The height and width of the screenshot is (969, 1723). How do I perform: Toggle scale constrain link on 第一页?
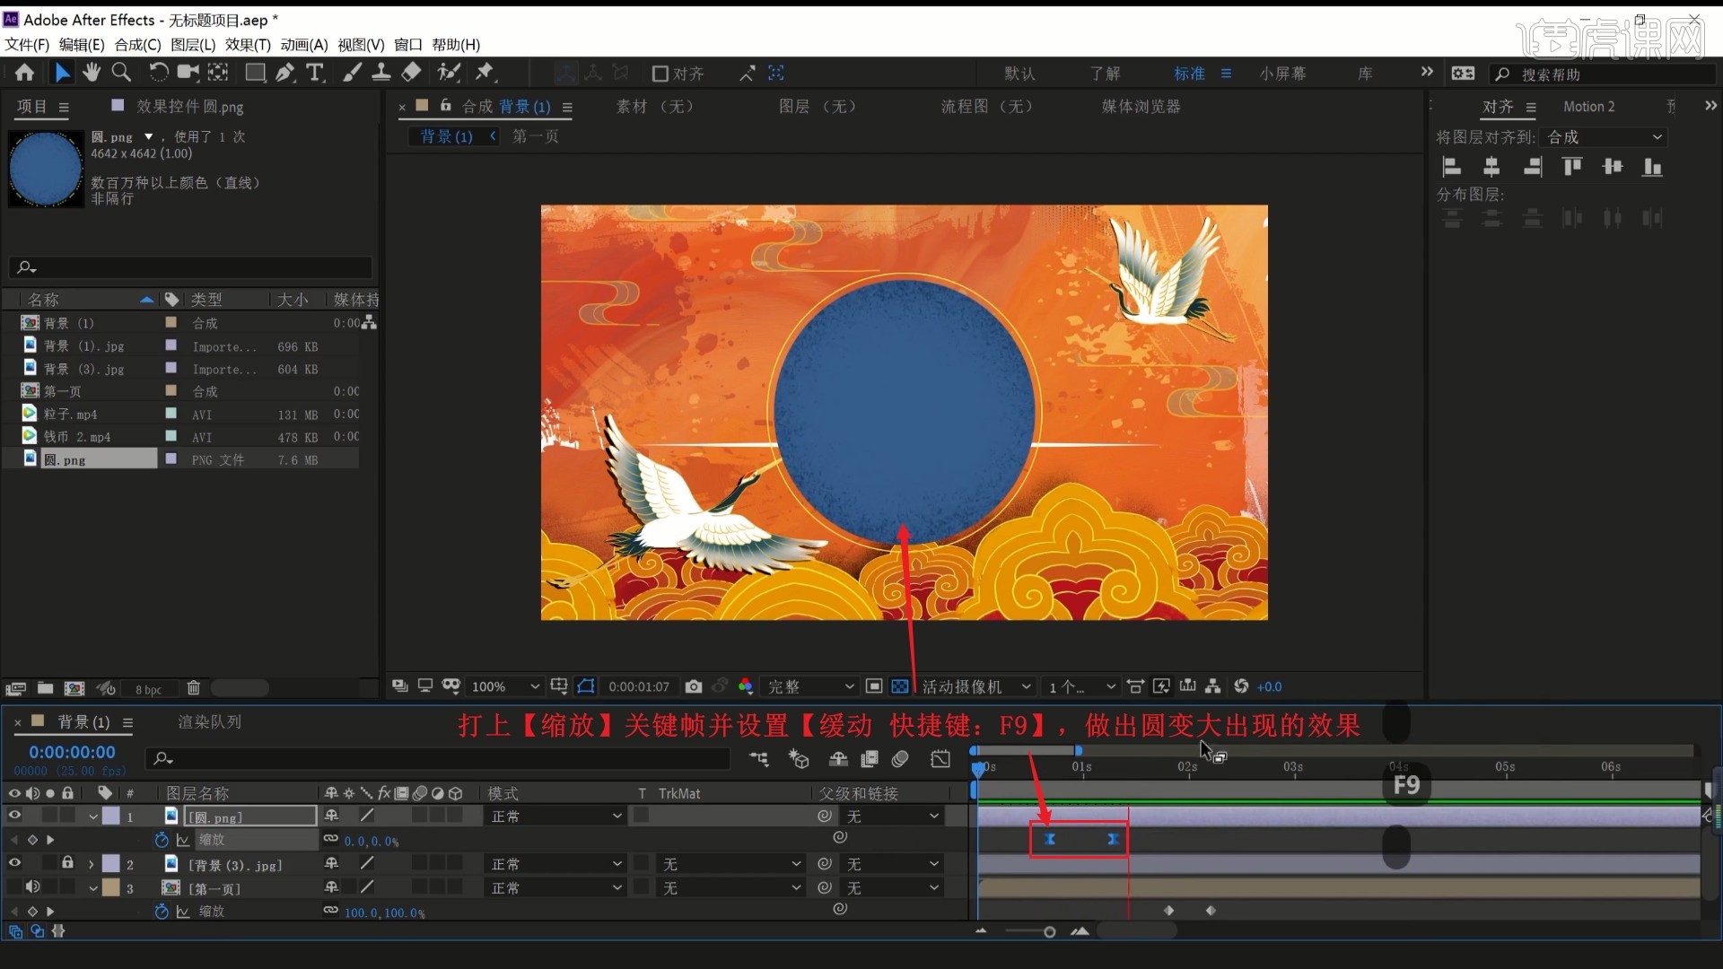pyautogui.click(x=331, y=911)
